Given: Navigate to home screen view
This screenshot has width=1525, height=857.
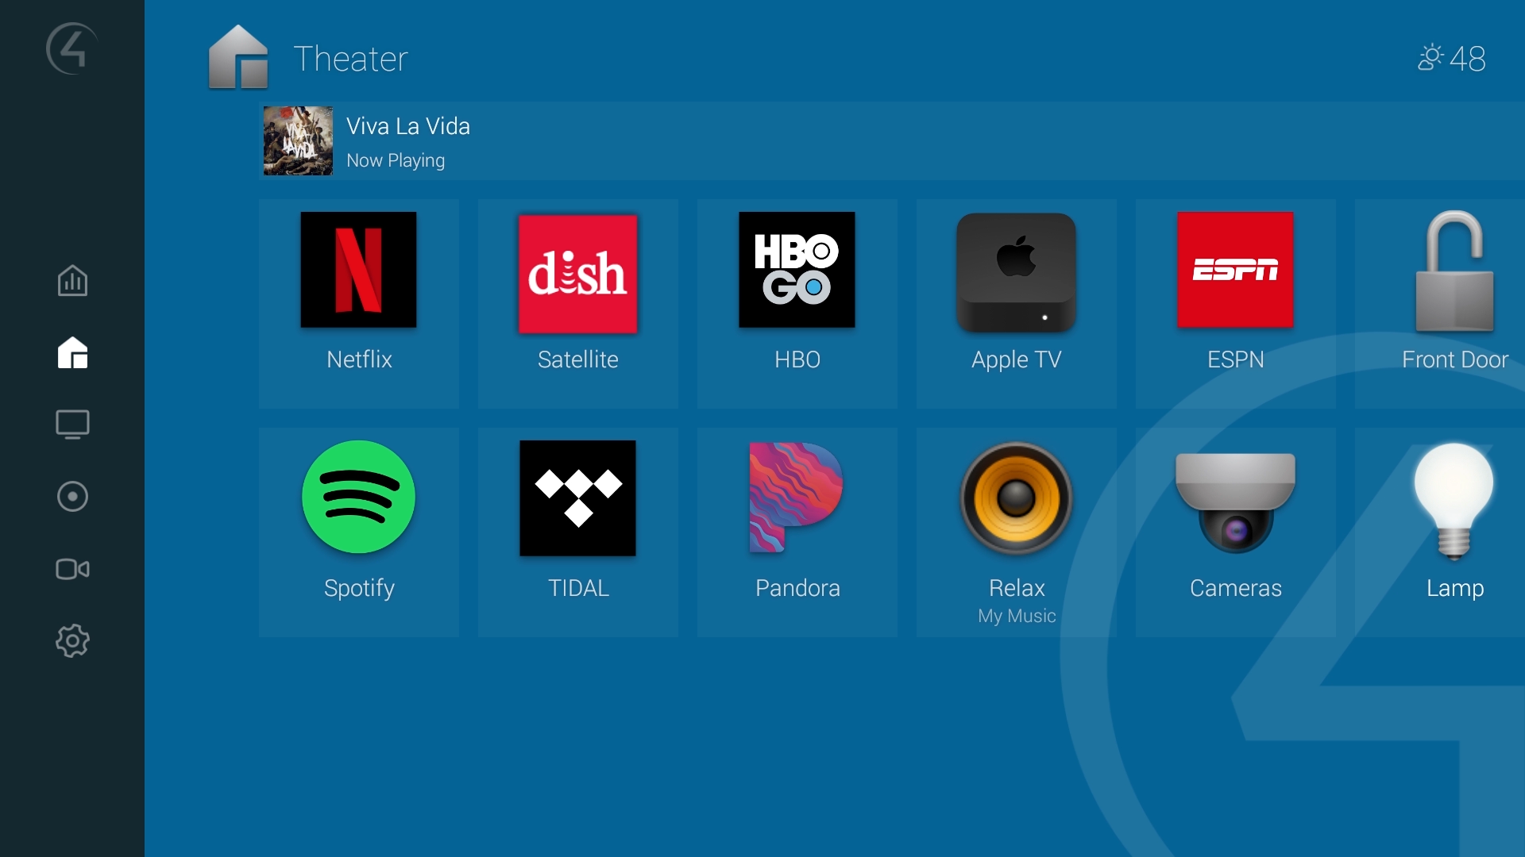Looking at the screenshot, I should pyautogui.click(x=71, y=352).
